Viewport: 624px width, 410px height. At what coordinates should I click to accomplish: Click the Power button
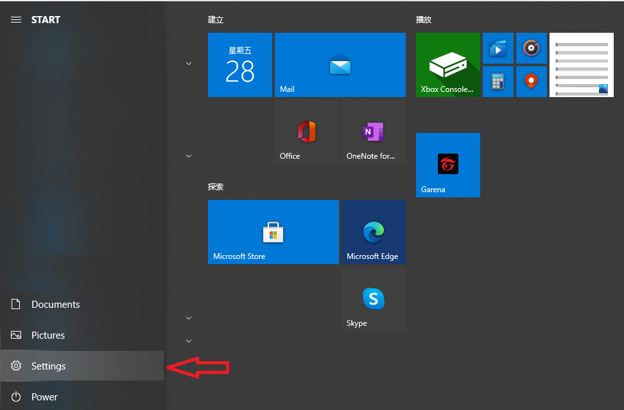click(44, 397)
